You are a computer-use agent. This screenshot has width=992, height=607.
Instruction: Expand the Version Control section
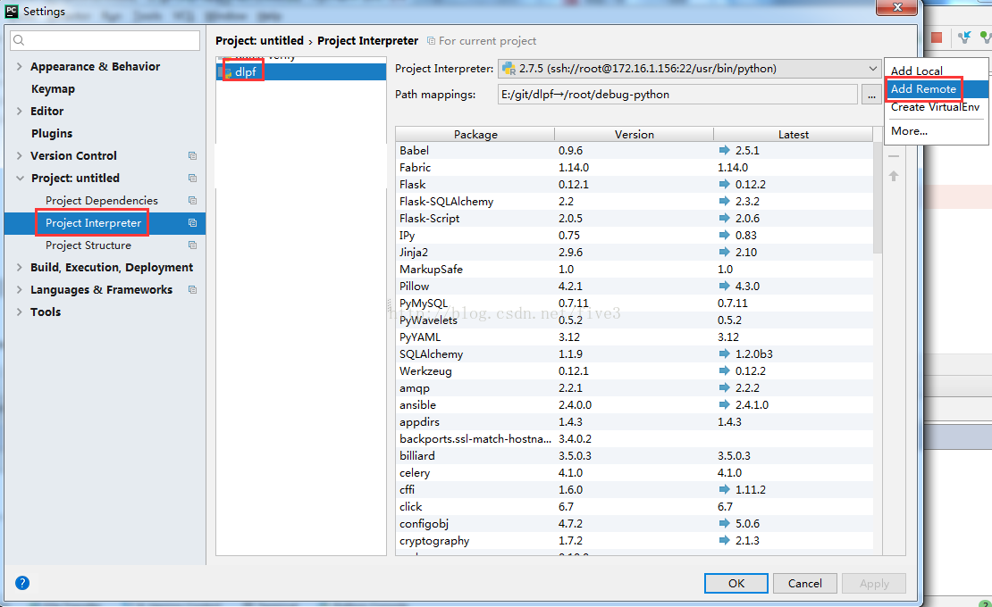click(19, 156)
